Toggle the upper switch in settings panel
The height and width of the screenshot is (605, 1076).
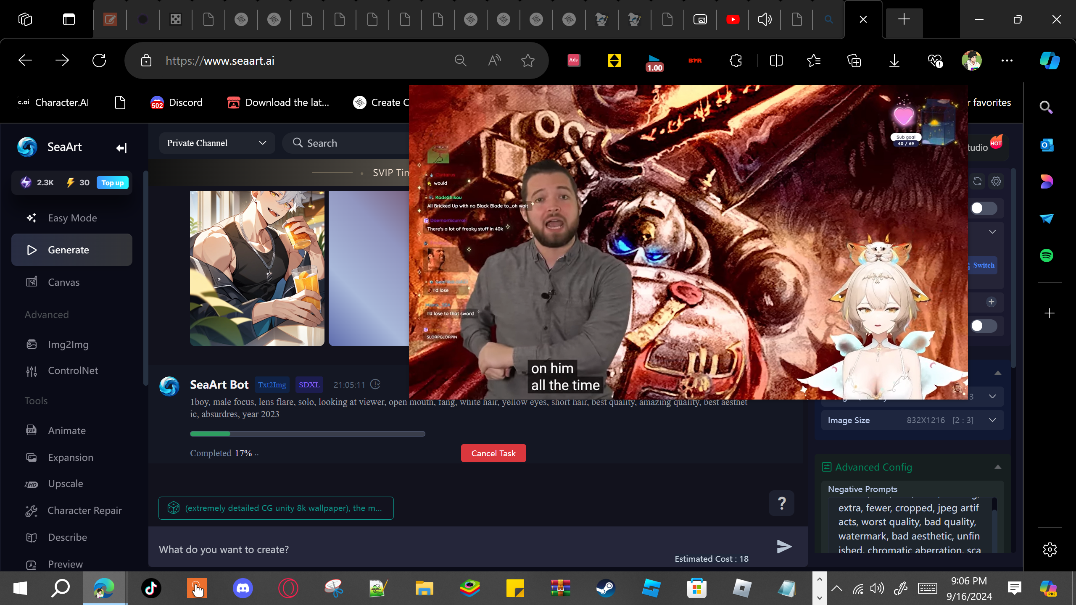click(984, 208)
